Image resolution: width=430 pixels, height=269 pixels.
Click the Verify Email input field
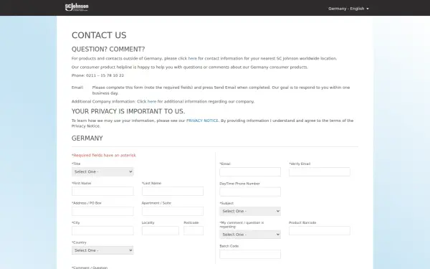point(320,172)
